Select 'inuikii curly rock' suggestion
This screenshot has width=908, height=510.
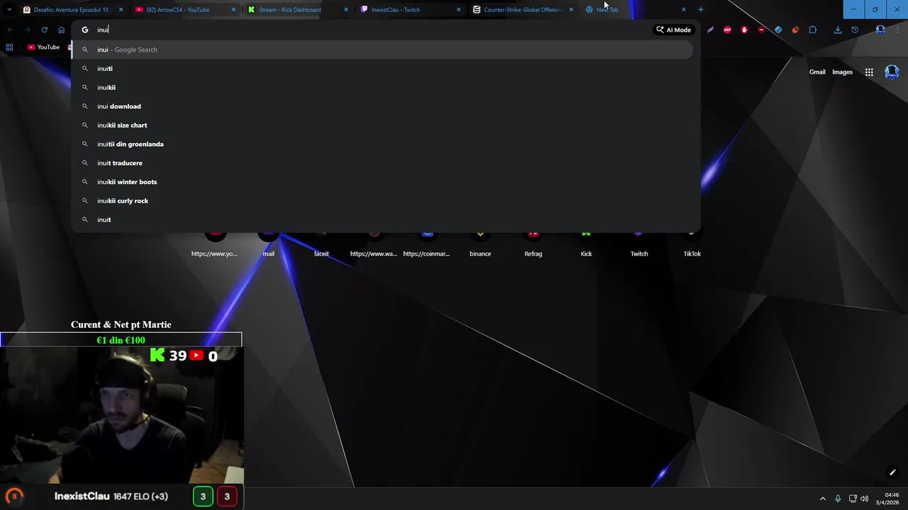click(x=383, y=200)
